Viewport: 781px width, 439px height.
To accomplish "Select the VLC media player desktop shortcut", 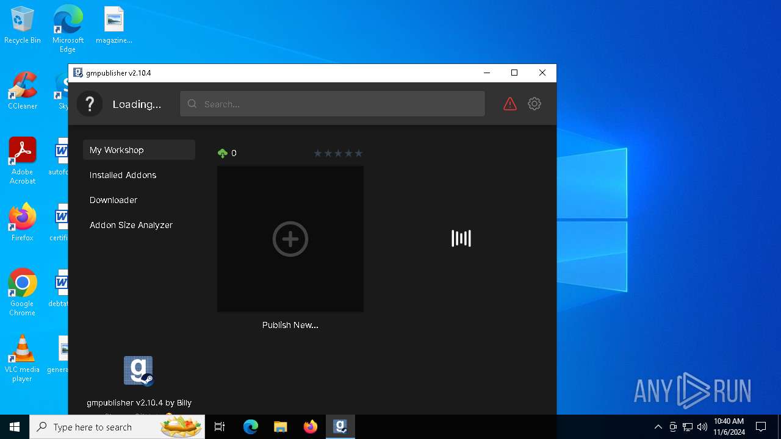I will tap(23, 359).
